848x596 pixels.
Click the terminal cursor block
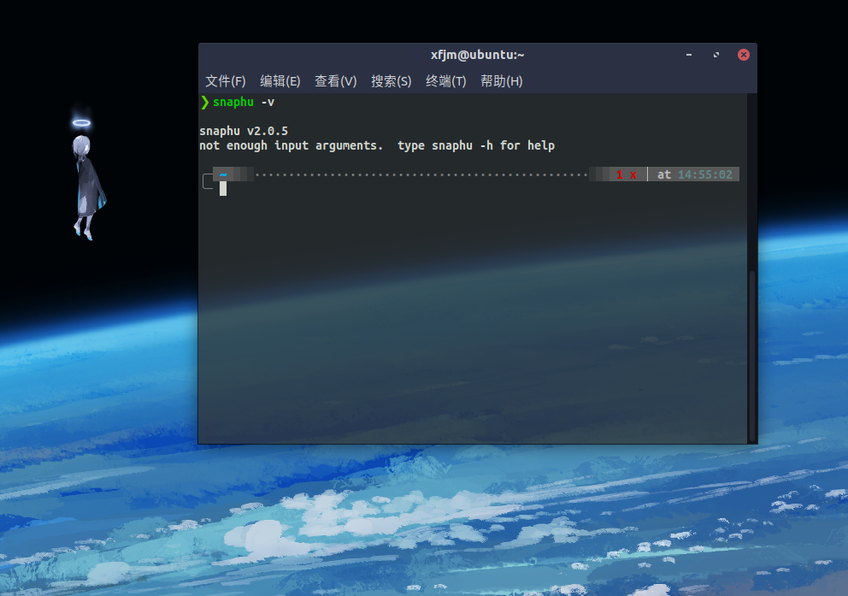223,189
